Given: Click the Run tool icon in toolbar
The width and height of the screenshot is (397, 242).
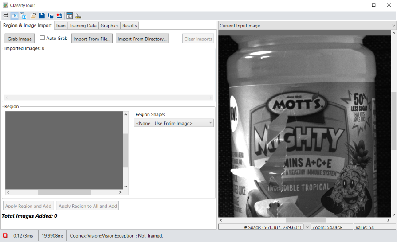Looking at the screenshot, I should pos(6,16).
